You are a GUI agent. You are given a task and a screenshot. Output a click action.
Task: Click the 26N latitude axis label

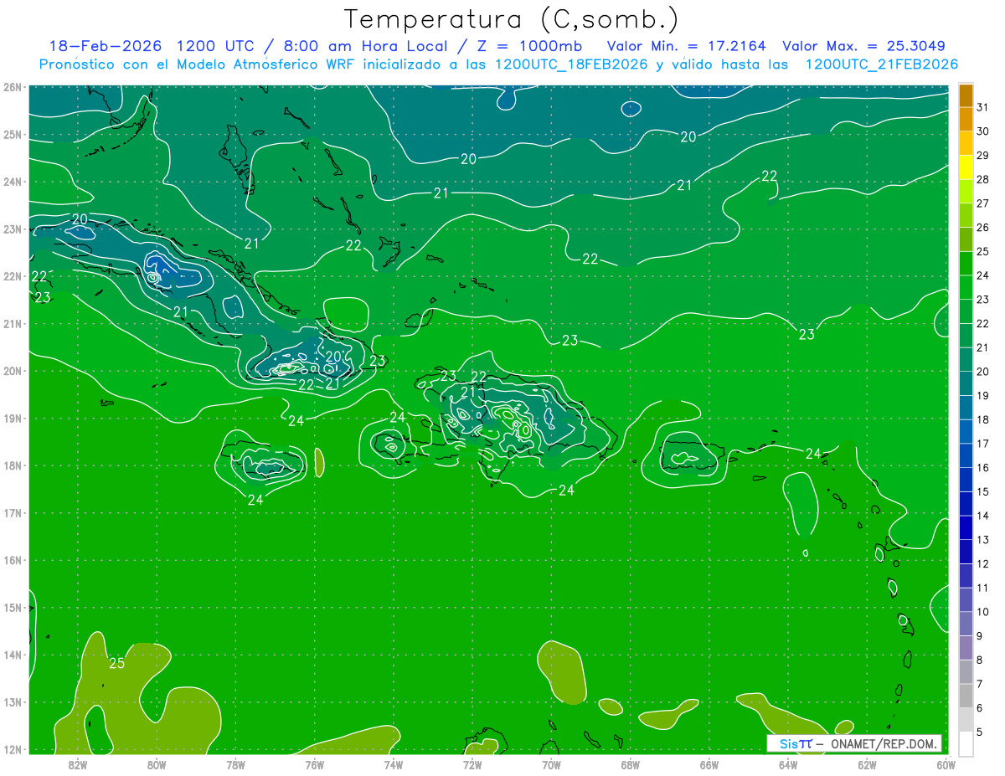click(x=12, y=87)
